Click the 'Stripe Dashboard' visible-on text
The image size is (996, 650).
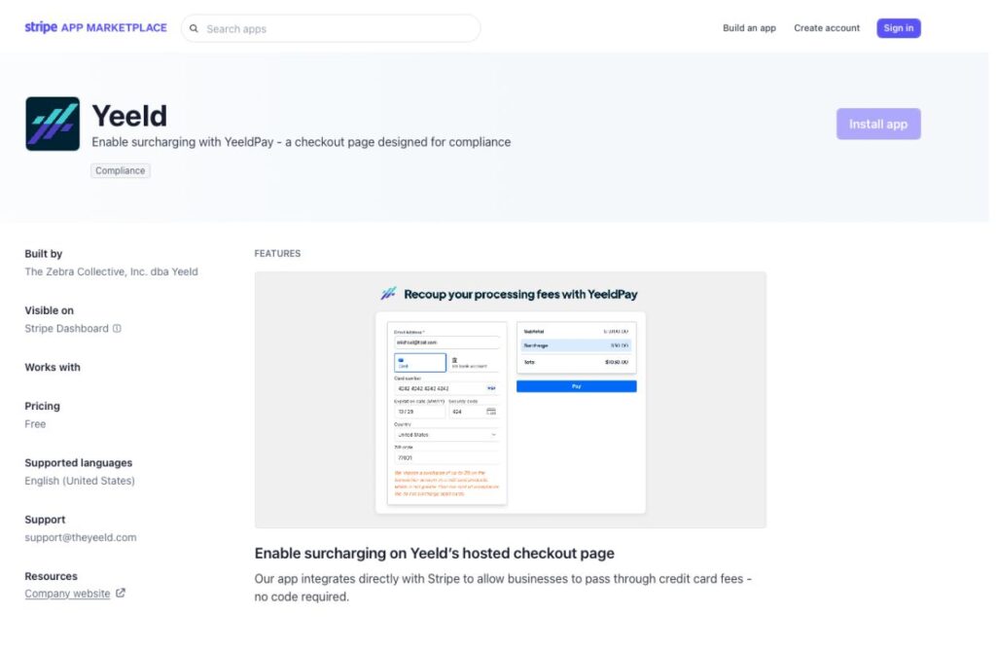click(x=67, y=329)
